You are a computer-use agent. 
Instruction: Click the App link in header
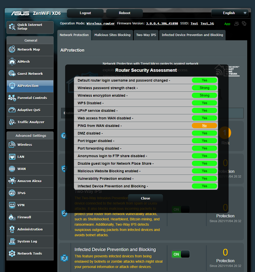pyautogui.click(x=227, y=24)
